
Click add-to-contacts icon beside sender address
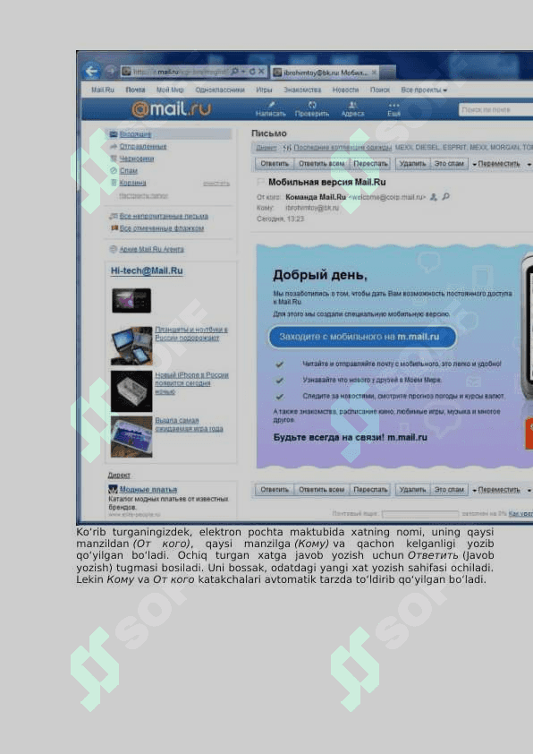[434, 197]
